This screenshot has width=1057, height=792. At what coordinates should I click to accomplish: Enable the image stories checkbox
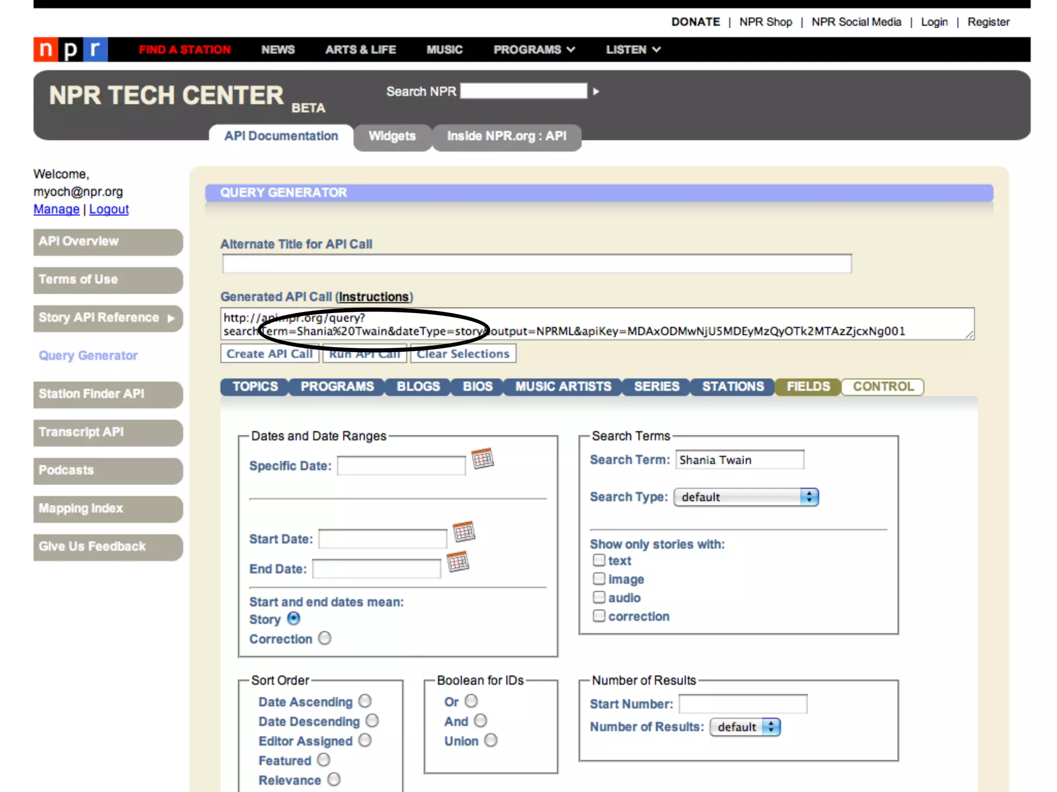[599, 579]
